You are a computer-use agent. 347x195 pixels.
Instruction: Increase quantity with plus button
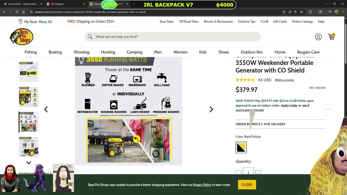coord(258,173)
